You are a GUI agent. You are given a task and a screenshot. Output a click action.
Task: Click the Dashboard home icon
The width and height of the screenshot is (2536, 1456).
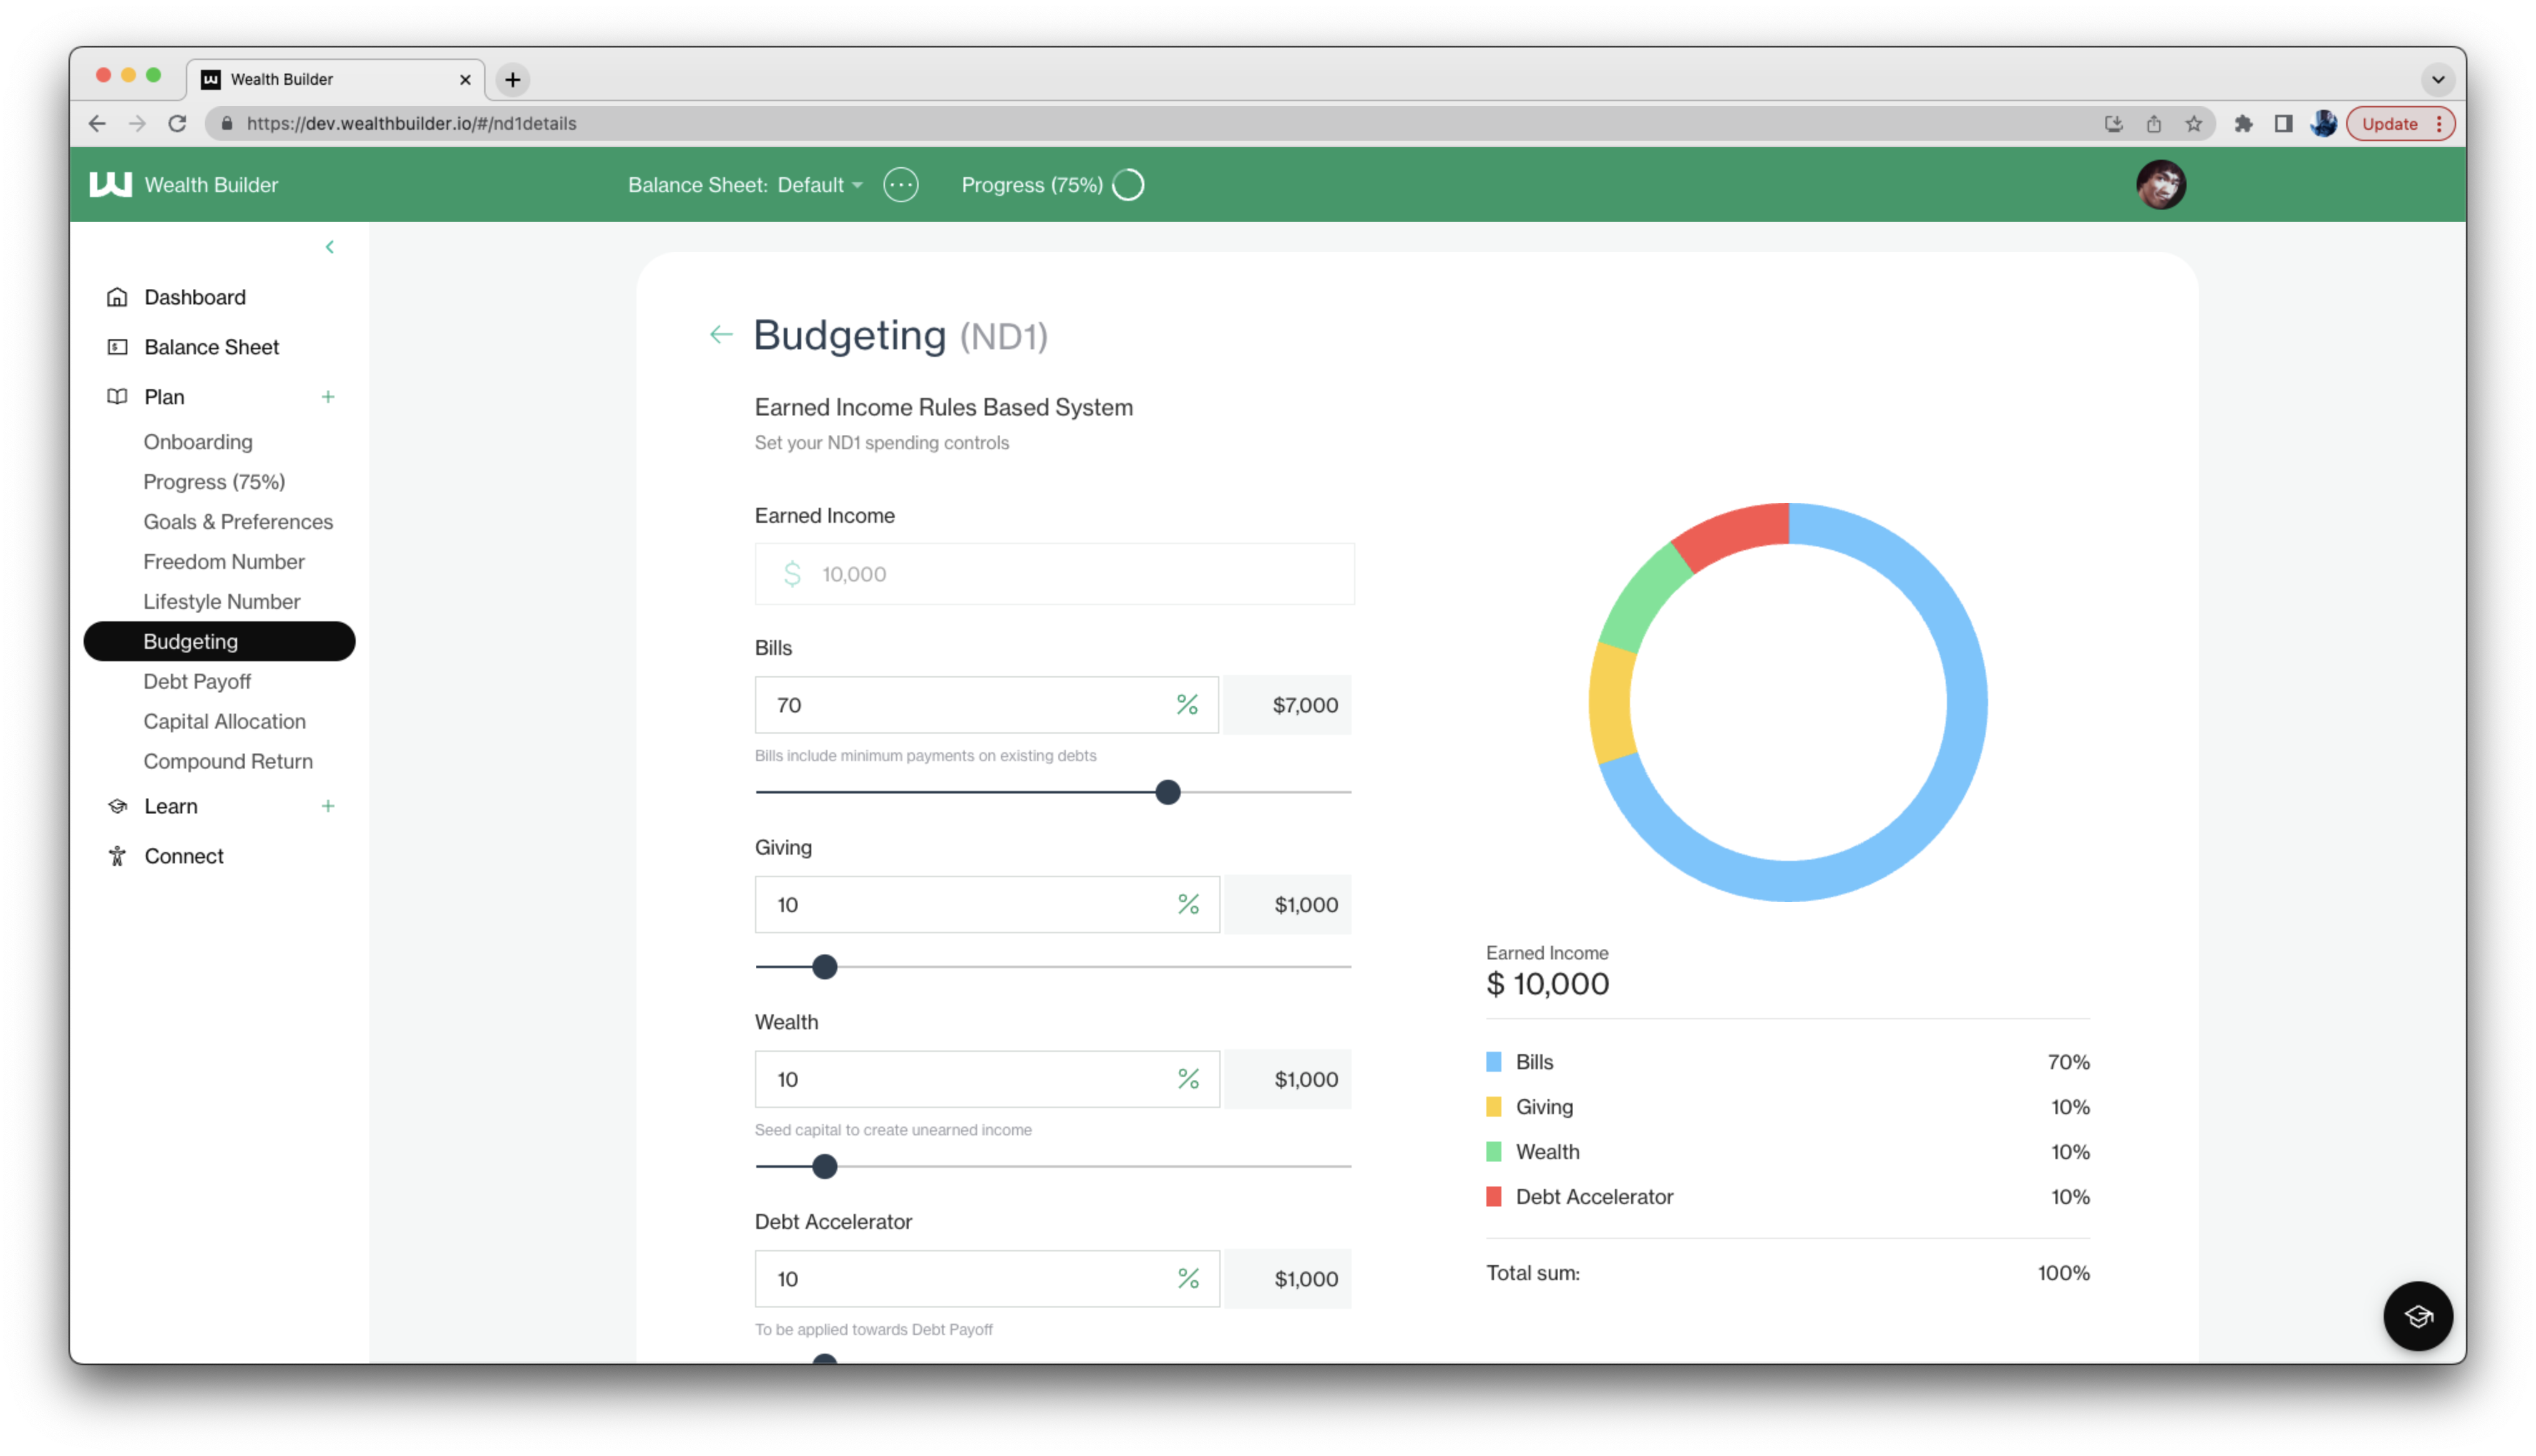[x=117, y=297]
